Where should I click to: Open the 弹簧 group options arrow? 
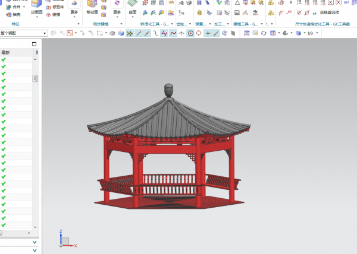click(x=210, y=24)
